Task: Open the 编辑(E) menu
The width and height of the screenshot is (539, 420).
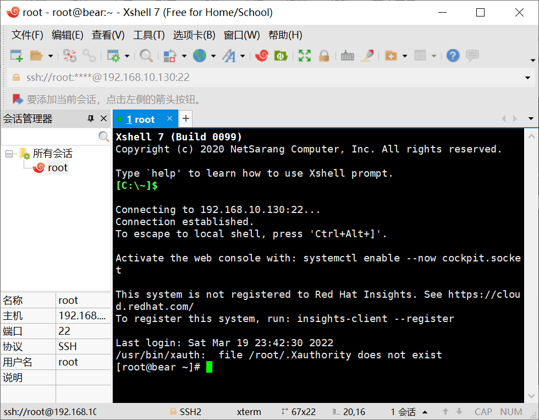Action: point(67,35)
